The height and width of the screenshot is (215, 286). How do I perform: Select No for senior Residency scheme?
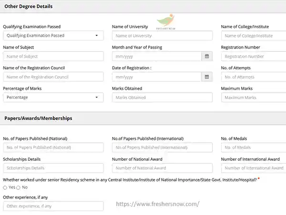tap(18, 187)
